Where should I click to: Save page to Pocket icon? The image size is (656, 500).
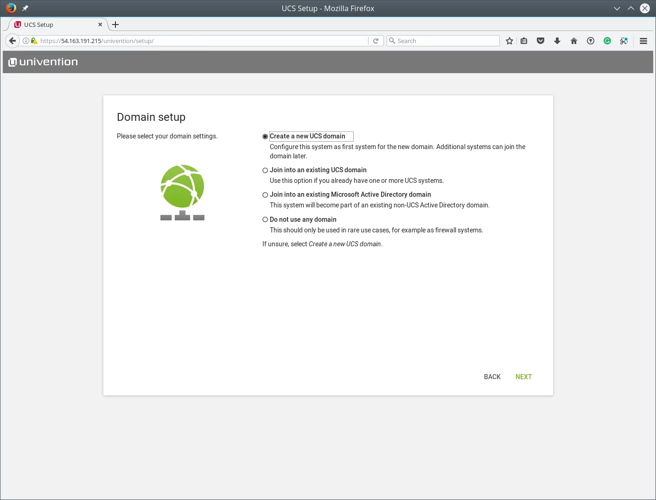tap(541, 41)
